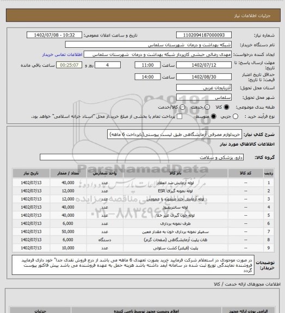Select the کالا radio button
Image resolution: width=285 pixels, height=313 pixels.
pos(226,107)
